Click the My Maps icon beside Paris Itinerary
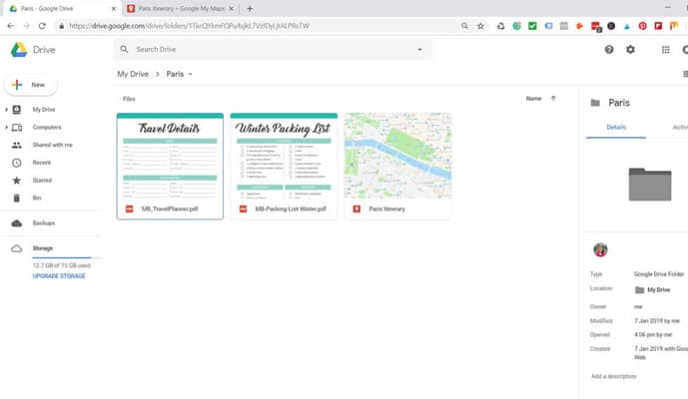The height and width of the screenshot is (399, 688). point(356,208)
